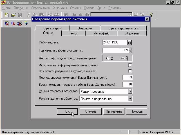Click the Print printer icon

click(50, 15)
